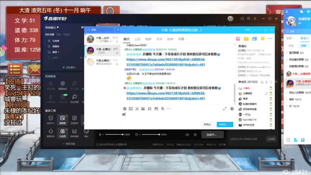Select 截屏 1 source in scene list
This screenshot has height=175, width=311.
coord(56,52)
